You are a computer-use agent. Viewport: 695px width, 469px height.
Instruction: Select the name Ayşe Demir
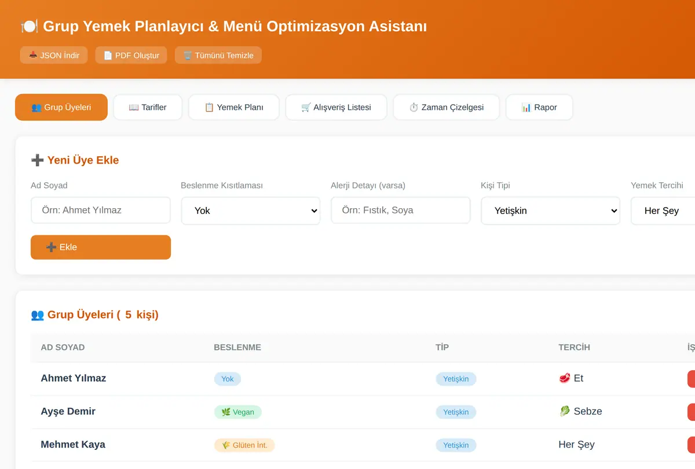[x=68, y=411]
